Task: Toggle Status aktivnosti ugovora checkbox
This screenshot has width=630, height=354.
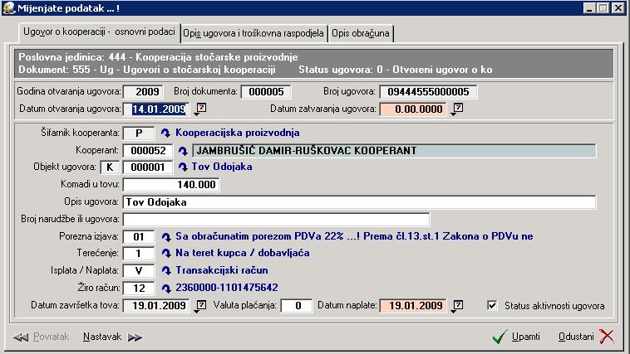Action: click(x=492, y=305)
